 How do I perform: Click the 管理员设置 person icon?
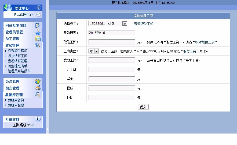tap(38, 32)
